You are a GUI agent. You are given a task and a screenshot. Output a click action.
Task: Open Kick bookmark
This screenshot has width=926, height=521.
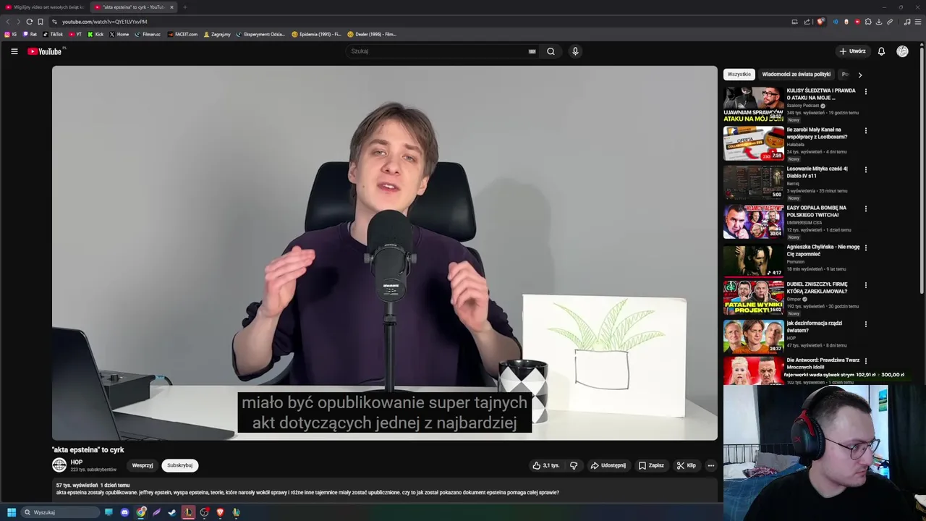[95, 34]
